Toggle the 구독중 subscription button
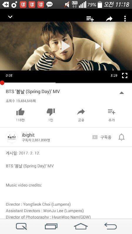The height and width of the screenshot is (234, 132). coord(102,137)
